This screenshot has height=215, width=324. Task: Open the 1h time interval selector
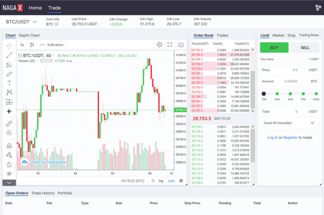tap(22, 45)
